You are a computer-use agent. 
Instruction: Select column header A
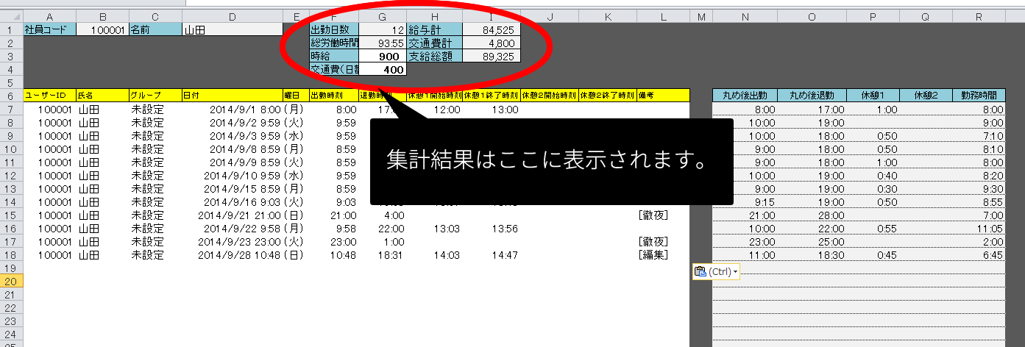[x=50, y=17]
